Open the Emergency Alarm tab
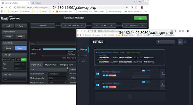This screenshot has width=193, height=105. 66,65
